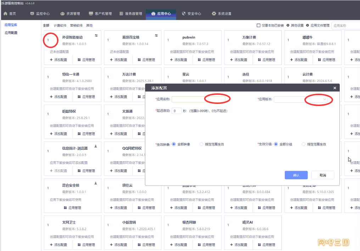This screenshot has height=251, width=360.
Task: Click download icon on 昆仑安全锁 card
Action: [96, 183]
